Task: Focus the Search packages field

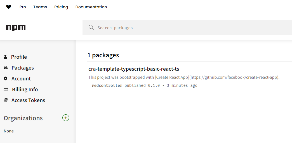Action: (187, 28)
